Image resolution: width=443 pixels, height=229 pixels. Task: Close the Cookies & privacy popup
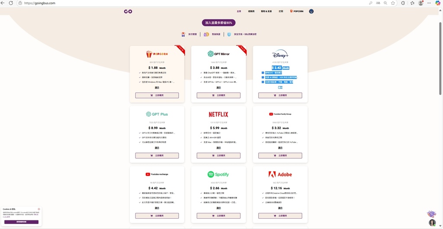tap(39, 209)
